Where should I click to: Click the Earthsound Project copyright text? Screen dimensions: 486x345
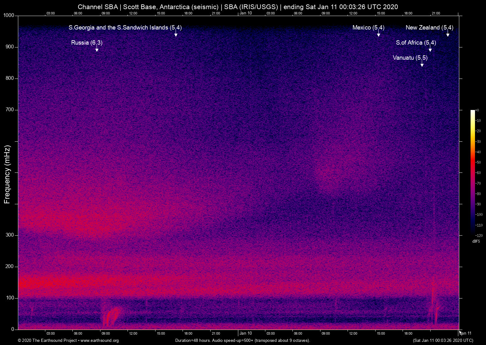pyautogui.click(x=47, y=340)
